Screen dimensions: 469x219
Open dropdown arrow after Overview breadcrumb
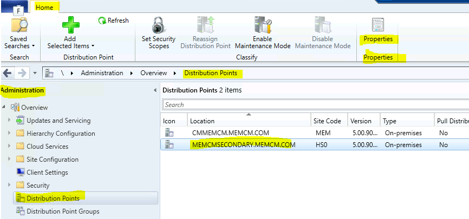(x=175, y=73)
